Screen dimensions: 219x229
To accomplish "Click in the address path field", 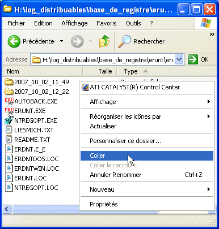I will click(x=108, y=60).
